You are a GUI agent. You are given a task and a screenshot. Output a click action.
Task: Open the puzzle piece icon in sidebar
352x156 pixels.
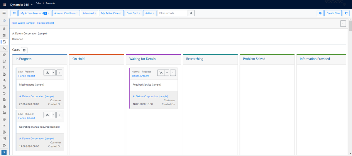pyautogui.click(x=4, y=145)
